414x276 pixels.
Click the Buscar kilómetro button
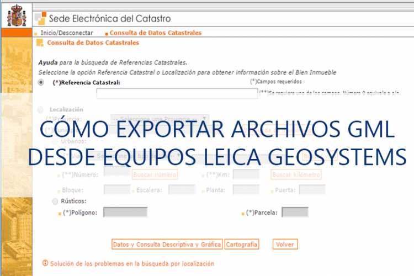click(x=296, y=174)
